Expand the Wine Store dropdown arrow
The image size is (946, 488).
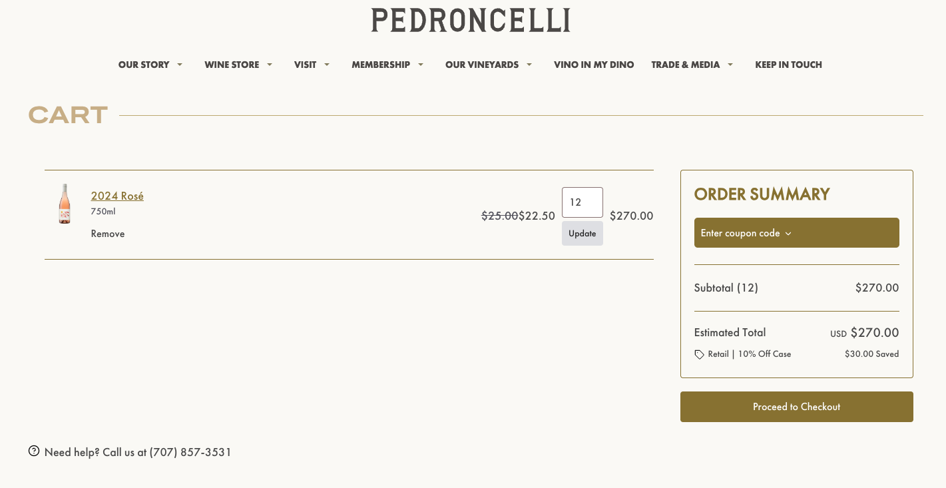pyautogui.click(x=270, y=65)
